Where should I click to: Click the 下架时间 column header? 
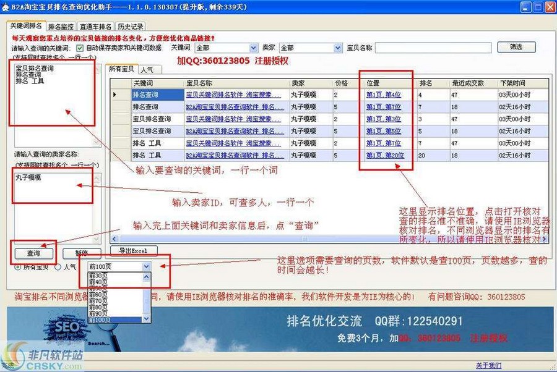click(x=523, y=83)
